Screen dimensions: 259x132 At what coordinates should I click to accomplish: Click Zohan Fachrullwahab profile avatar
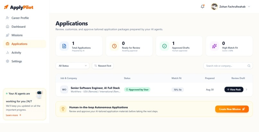(x=214, y=7)
